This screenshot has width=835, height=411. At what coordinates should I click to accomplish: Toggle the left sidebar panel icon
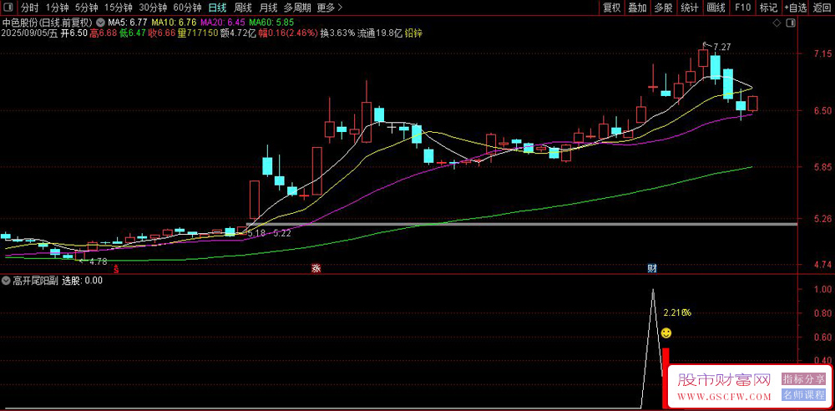[x=8, y=8]
